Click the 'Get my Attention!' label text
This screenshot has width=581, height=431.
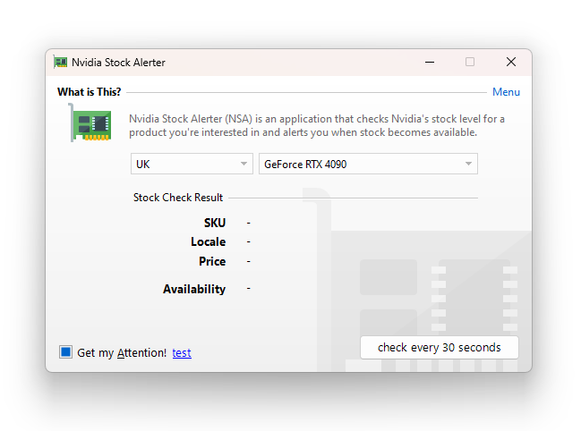click(x=122, y=352)
